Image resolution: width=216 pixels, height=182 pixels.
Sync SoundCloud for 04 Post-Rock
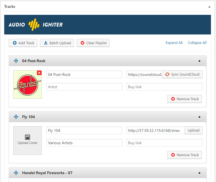click(182, 74)
